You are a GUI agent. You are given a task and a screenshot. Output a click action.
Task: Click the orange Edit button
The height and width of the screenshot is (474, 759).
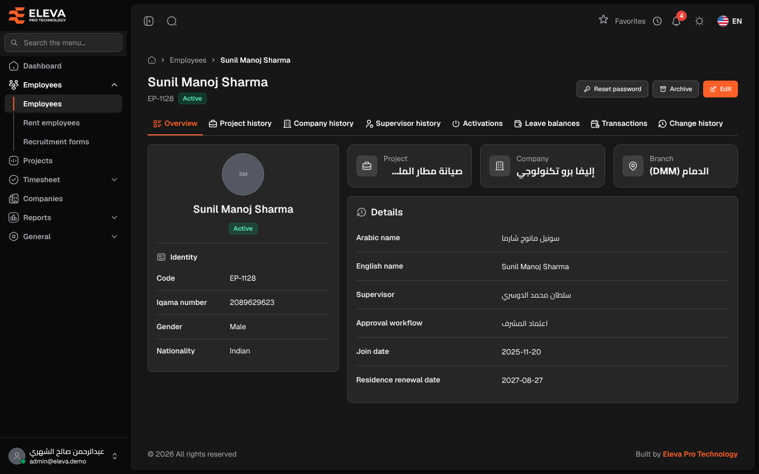pos(721,89)
